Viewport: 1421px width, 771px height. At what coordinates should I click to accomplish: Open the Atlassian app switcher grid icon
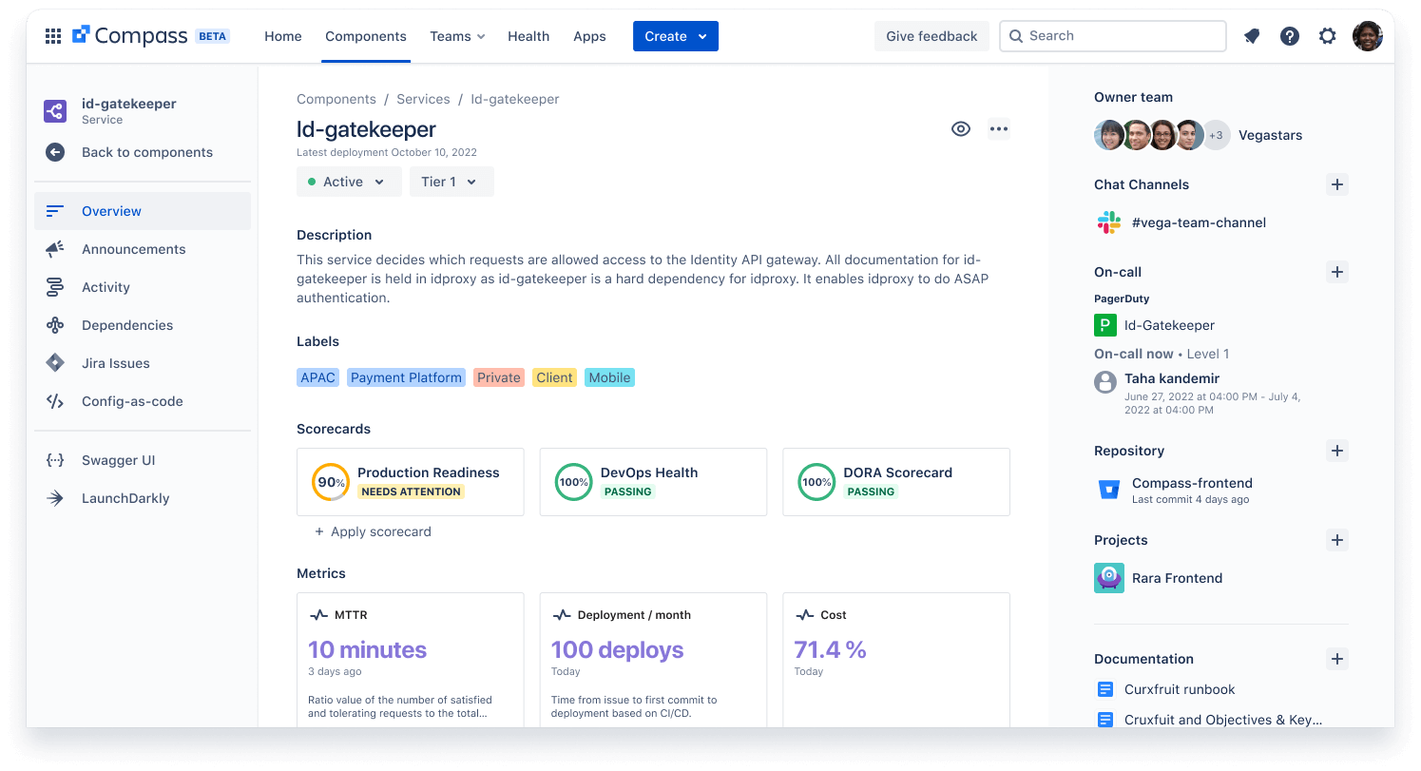point(53,35)
